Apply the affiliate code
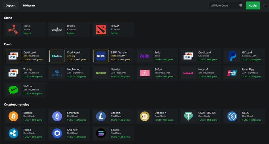This screenshot has height=144, width=269. tap(253, 5)
